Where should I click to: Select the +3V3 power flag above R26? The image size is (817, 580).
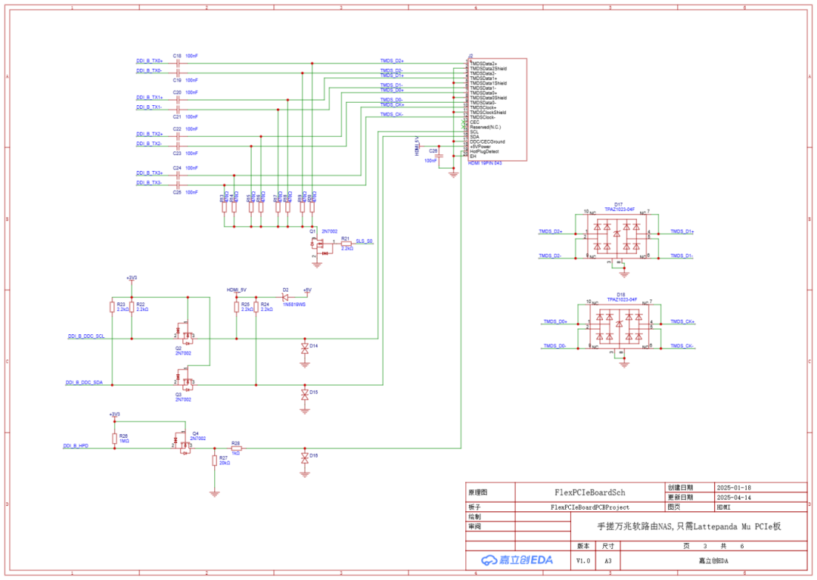pos(115,413)
